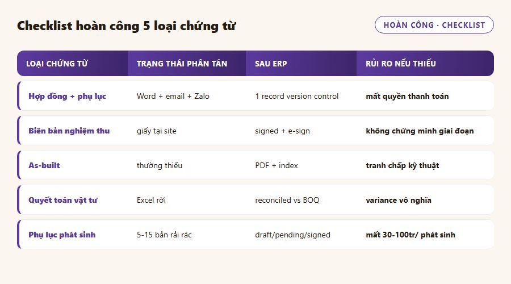Screen dimensions: 511x284
Task: Click the PDF + index cell
Action: [x=277, y=165]
